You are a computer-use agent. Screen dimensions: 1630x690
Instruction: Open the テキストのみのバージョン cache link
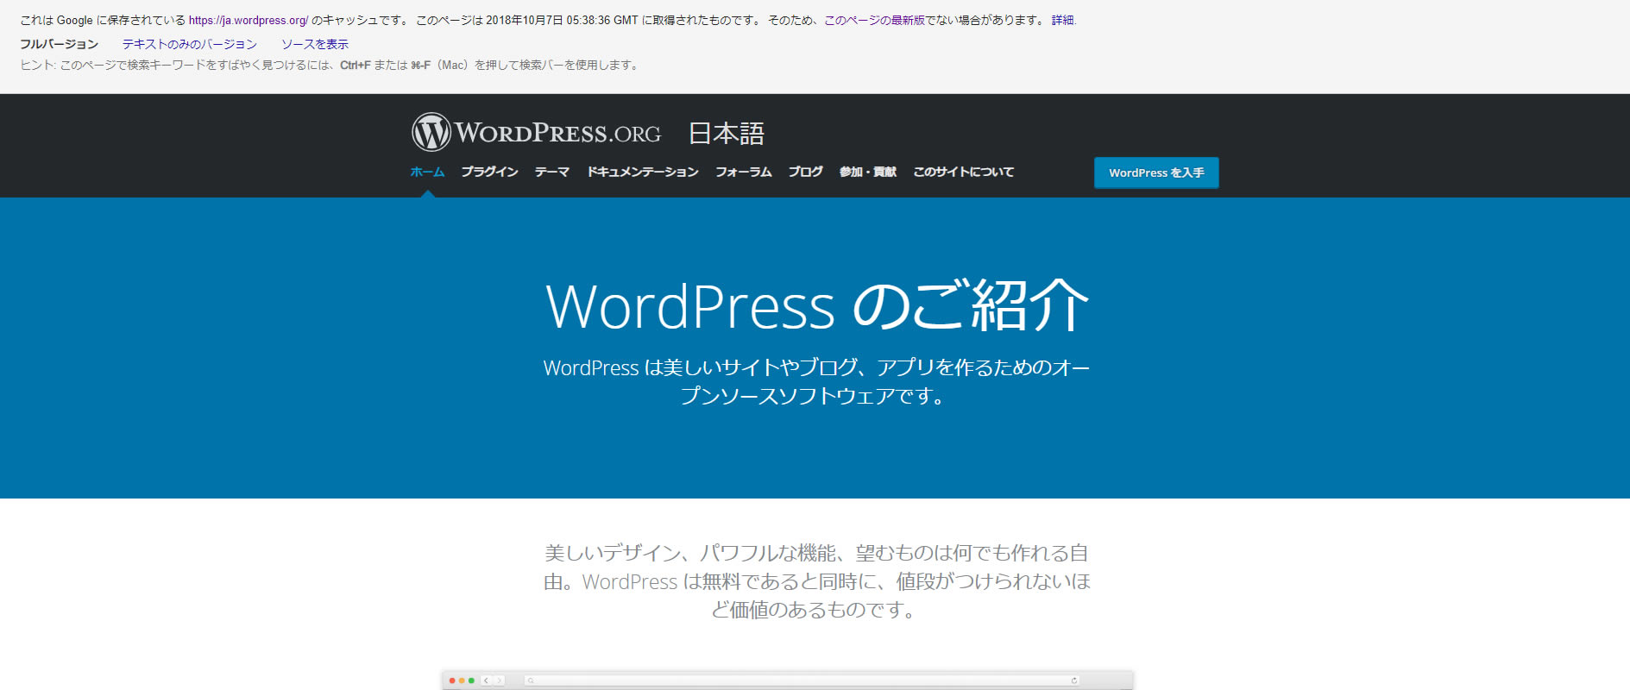[x=189, y=44]
